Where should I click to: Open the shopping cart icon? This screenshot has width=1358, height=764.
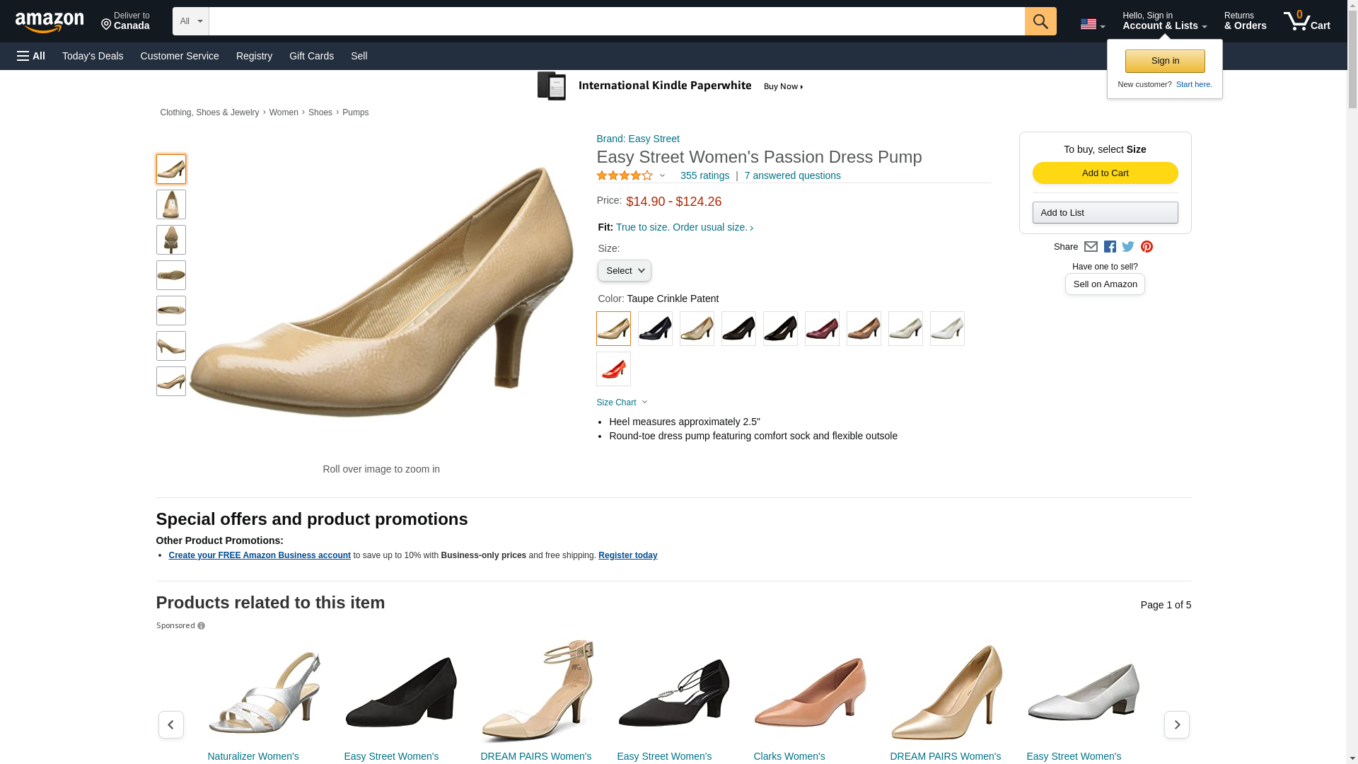(1307, 21)
